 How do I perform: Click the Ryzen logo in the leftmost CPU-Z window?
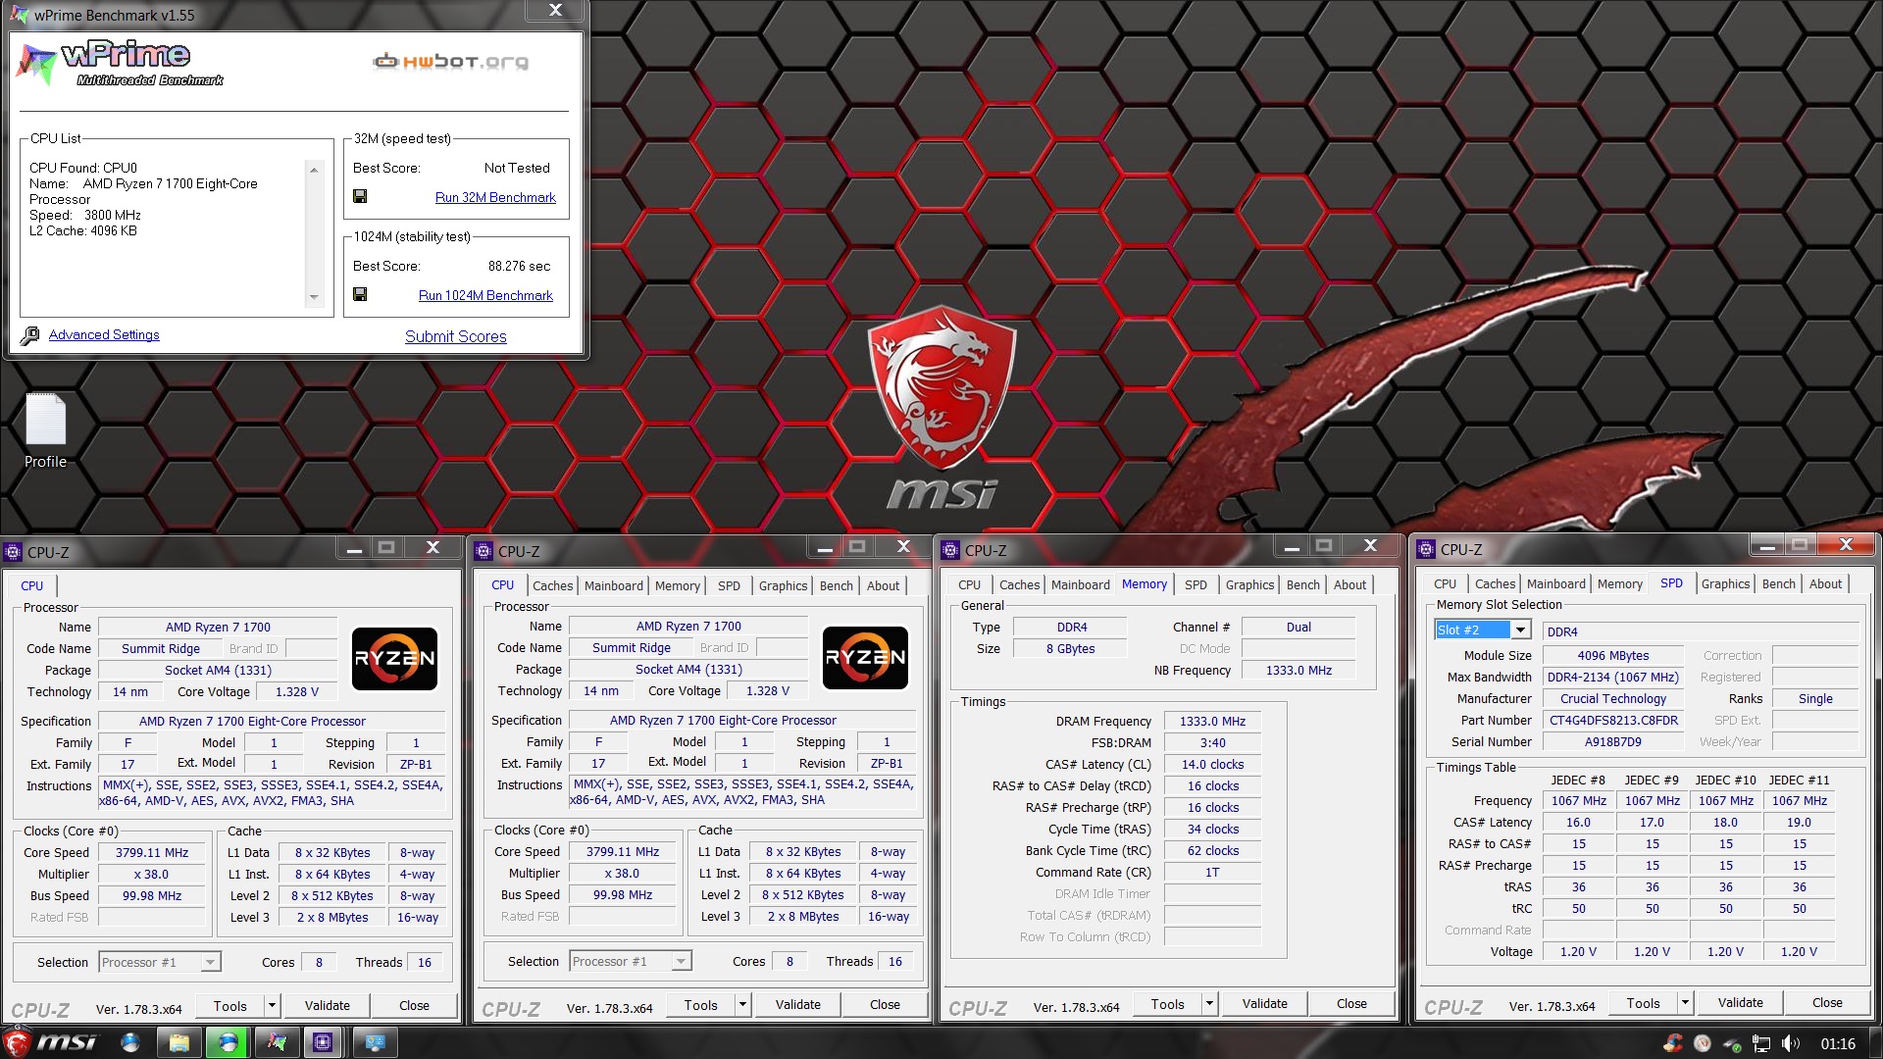(x=394, y=658)
